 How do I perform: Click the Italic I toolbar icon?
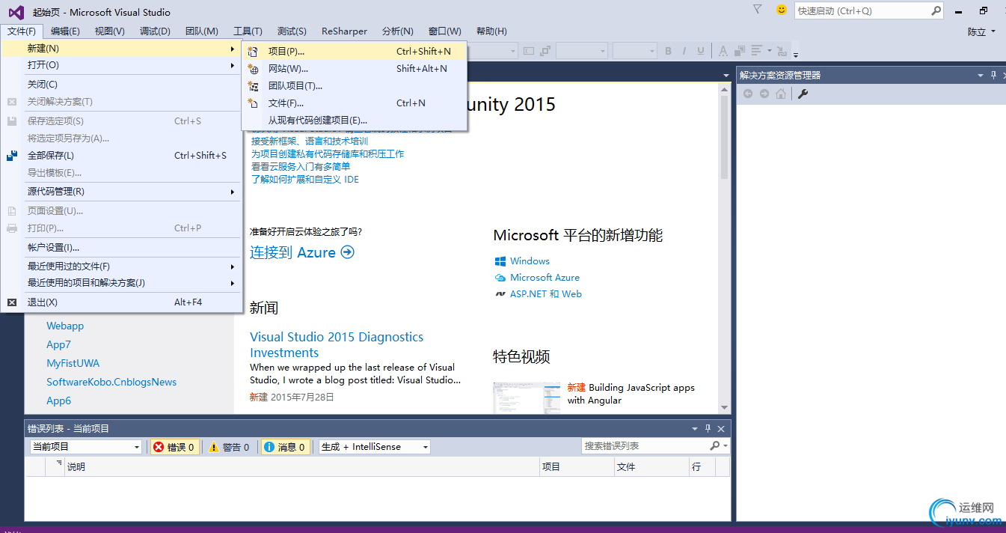(x=684, y=51)
